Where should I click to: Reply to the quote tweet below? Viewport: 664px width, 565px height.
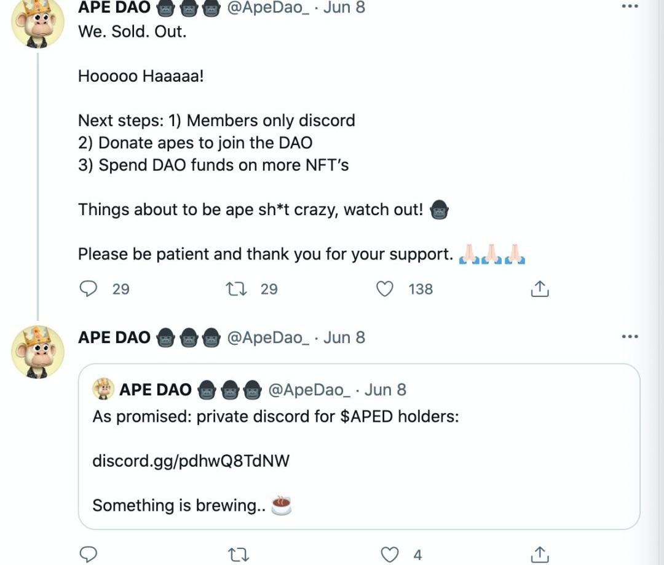(x=89, y=555)
